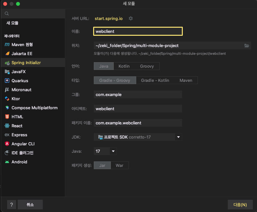Click the Quarkus generator icon

(x=7, y=81)
